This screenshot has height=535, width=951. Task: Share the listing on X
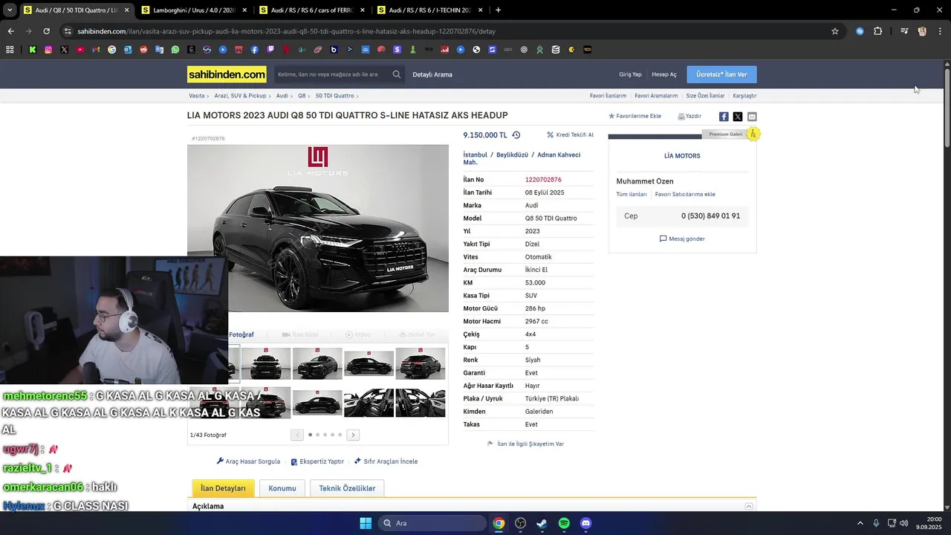point(738,117)
